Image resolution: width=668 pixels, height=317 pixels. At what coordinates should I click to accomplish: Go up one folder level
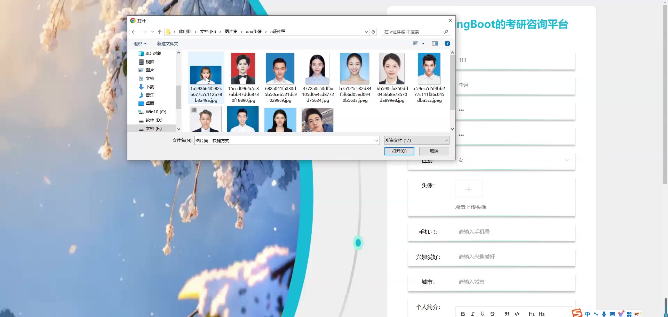(160, 32)
